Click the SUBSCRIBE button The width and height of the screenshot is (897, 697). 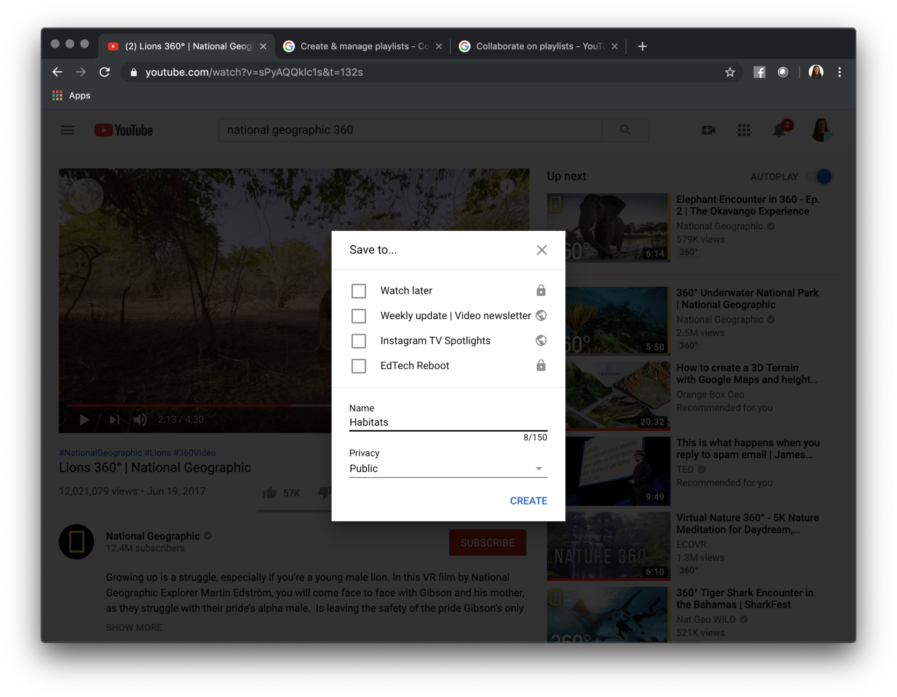(487, 542)
